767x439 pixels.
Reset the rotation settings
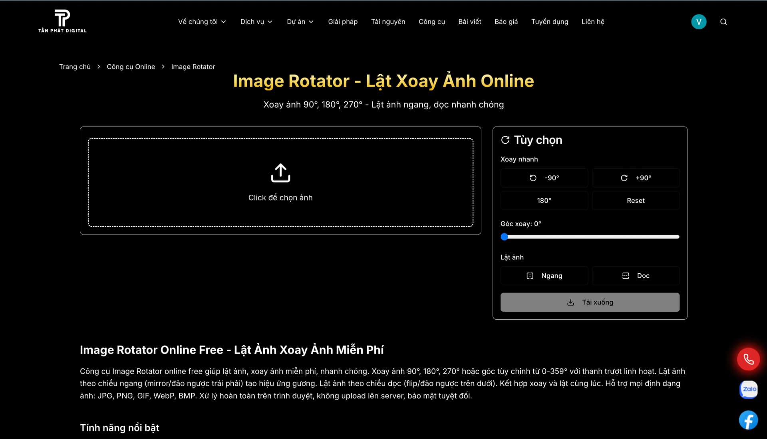click(636, 200)
